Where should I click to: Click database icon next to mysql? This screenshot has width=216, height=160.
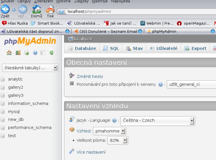click(3, 112)
